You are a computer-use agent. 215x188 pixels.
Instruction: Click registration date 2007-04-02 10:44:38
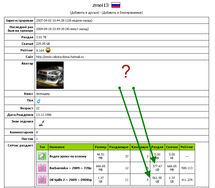point(50,20)
